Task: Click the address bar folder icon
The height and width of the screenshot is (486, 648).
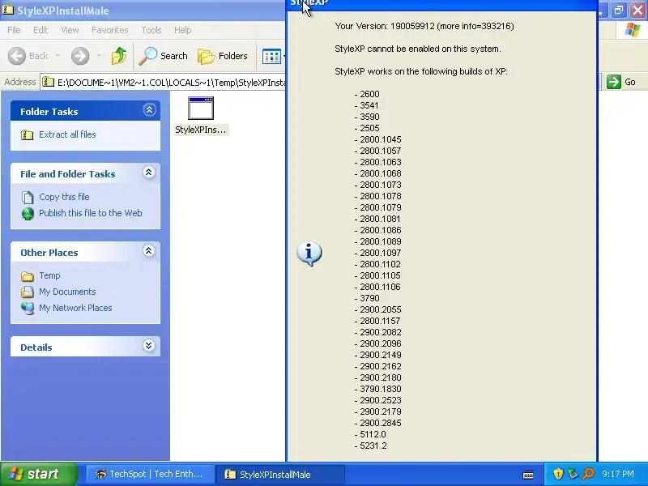Action: 49,82
